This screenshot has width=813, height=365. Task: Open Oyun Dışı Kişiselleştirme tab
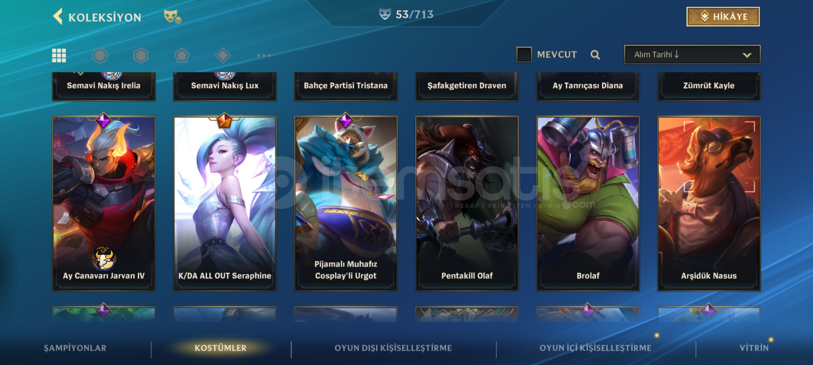pyautogui.click(x=393, y=348)
